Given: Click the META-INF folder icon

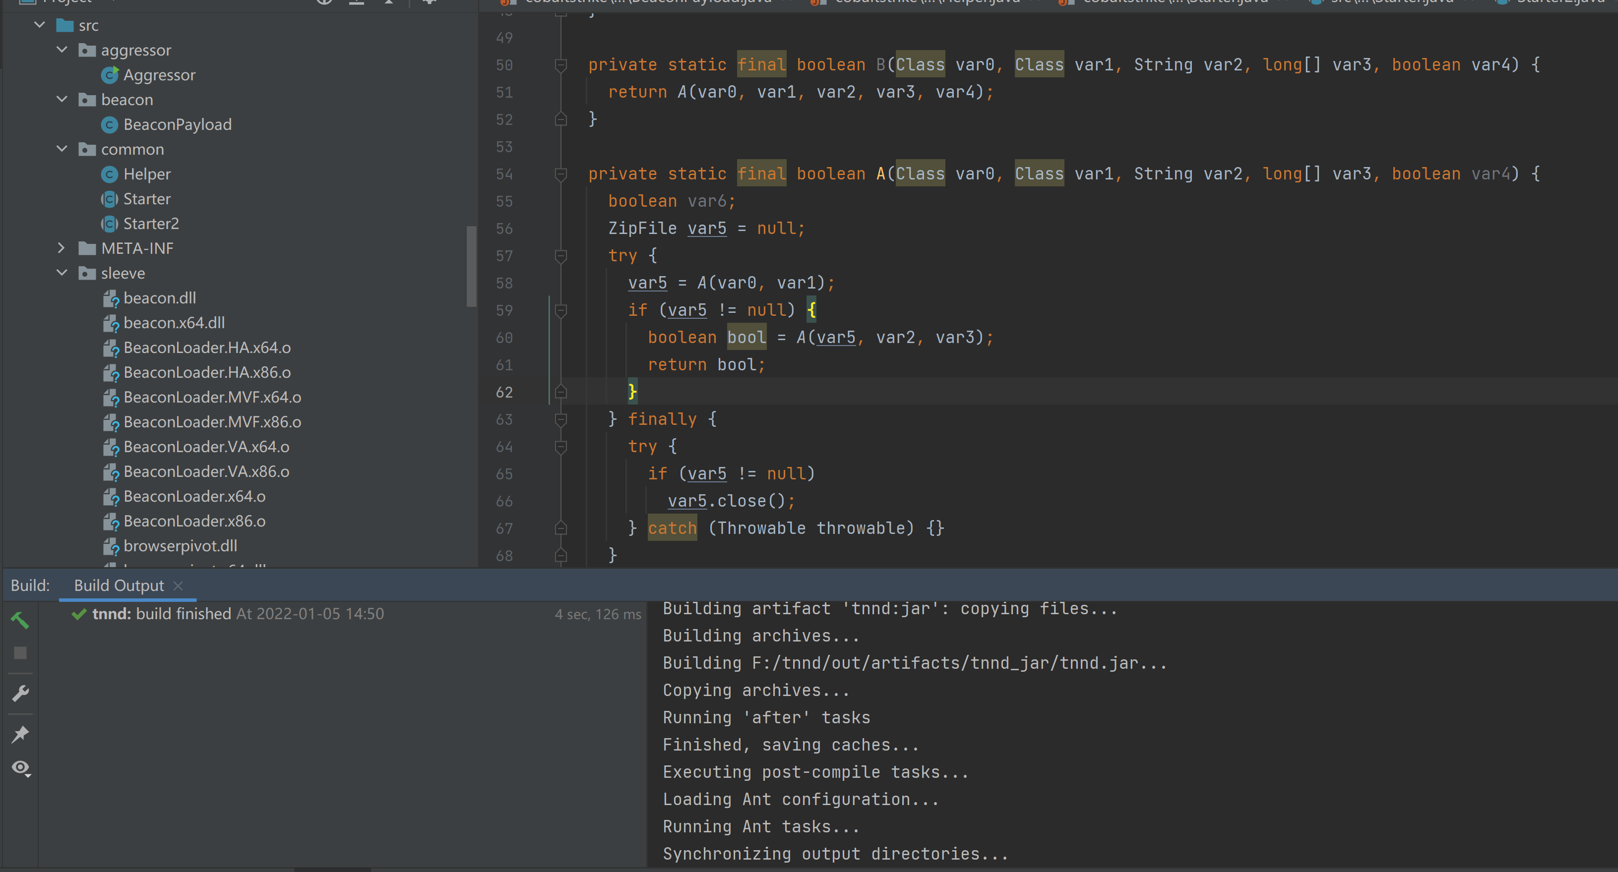Looking at the screenshot, I should point(87,248).
